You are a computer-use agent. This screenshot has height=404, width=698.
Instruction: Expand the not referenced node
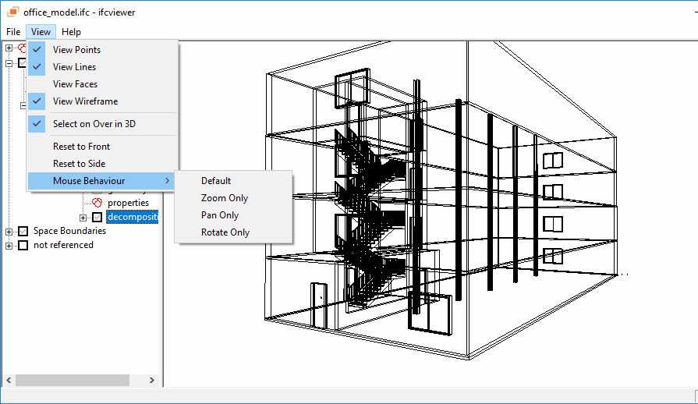pyautogui.click(x=9, y=245)
